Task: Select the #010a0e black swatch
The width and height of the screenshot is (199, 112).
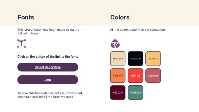Action: (x=135, y=59)
